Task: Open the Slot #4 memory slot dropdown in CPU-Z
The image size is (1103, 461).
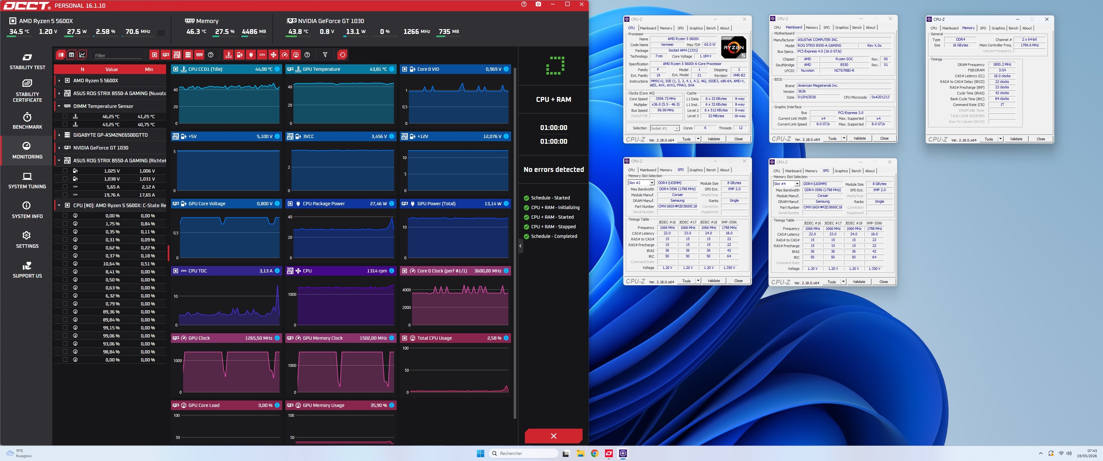Action: (797, 184)
